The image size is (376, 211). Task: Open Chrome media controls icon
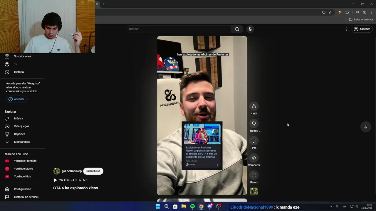(357, 12)
